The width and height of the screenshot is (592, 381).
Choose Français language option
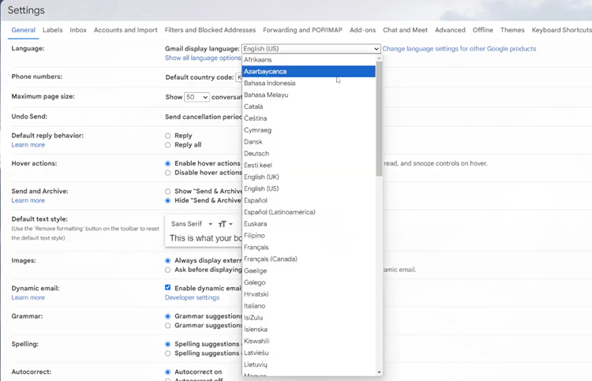tap(309, 247)
